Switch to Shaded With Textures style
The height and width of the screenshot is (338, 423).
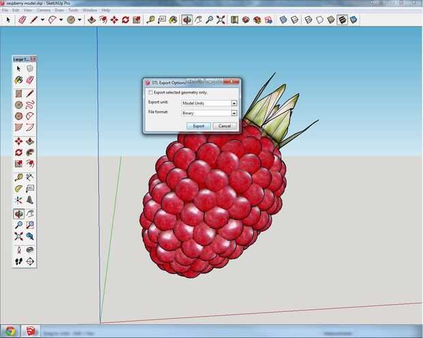click(x=342, y=20)
